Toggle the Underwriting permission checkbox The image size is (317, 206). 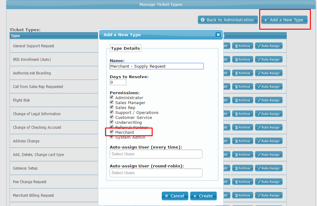(112, 122)
